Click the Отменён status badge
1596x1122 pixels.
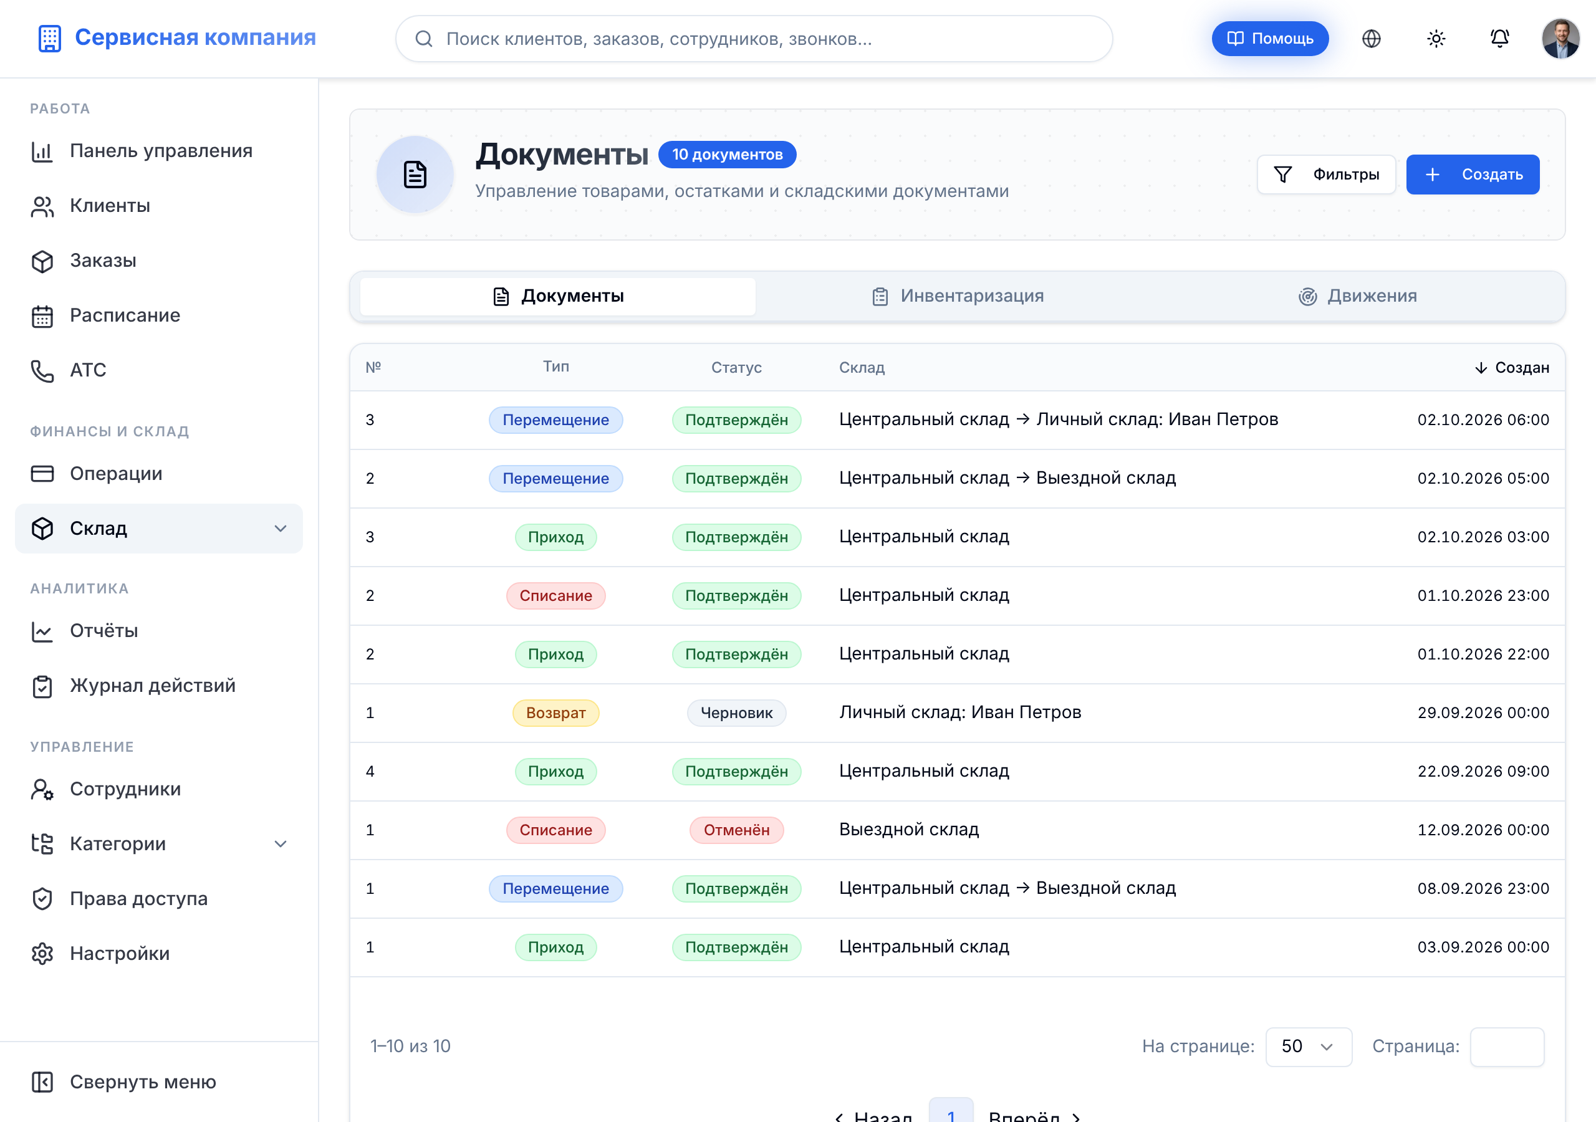736,830
